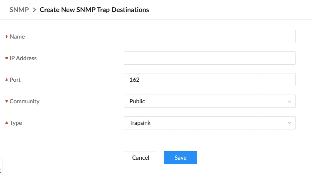Click the red required asterisk beside Type
This screenshot has height=173, width=313.
(x=7, y=123)
